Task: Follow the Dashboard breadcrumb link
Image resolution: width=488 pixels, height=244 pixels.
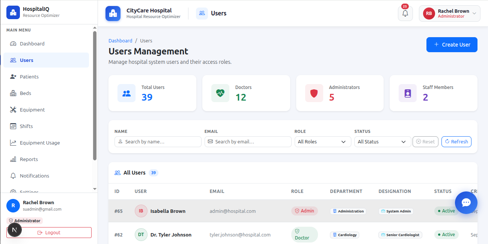Action: (120, 41)
